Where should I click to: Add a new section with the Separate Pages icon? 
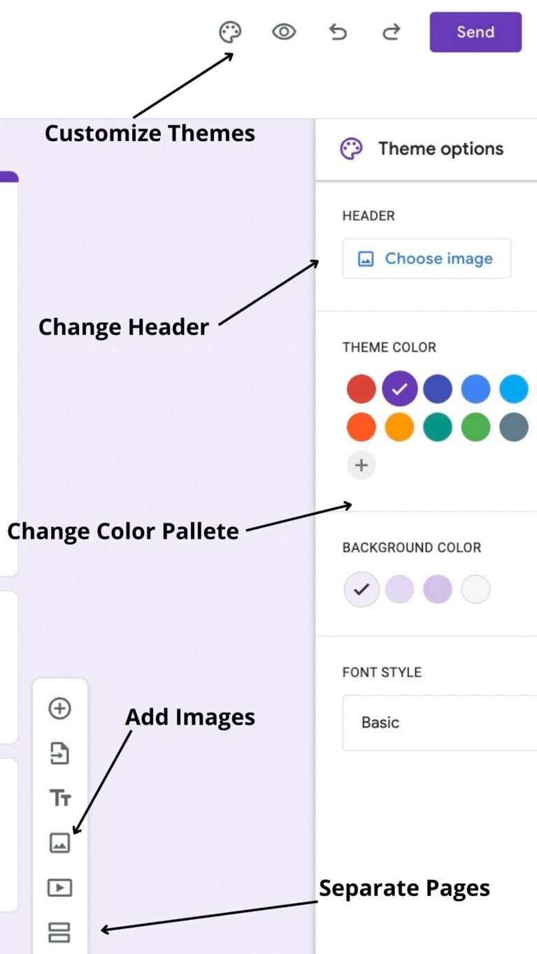click(60, 932)
